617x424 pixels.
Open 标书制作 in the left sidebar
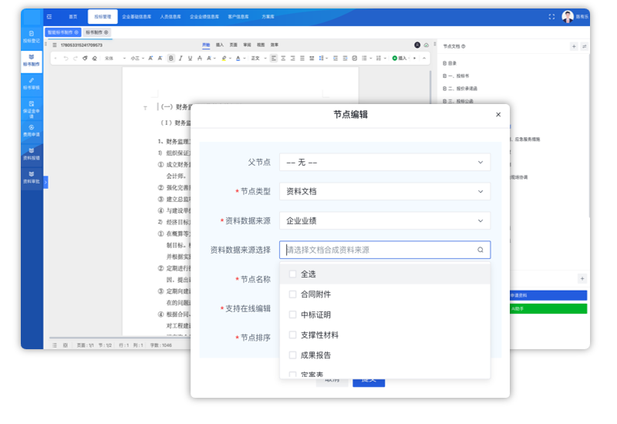click(x=32, y=60)
